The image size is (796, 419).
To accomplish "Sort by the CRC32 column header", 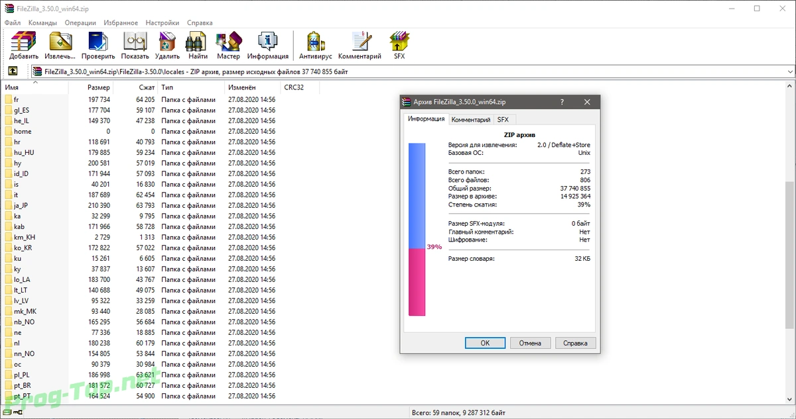I will pyautogui.click(x=300, y=87).
